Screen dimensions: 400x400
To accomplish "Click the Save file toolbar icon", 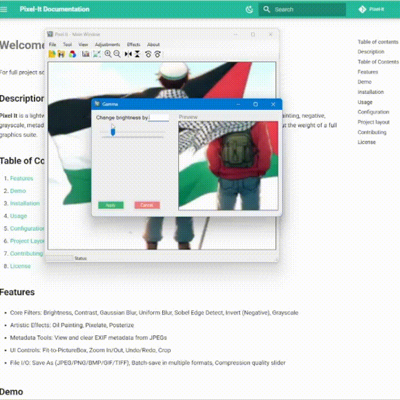I will pyautogui.click(x=61, y=54).
